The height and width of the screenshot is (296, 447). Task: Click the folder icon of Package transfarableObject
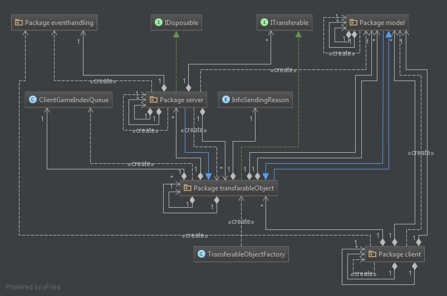[x=187, y=188]
